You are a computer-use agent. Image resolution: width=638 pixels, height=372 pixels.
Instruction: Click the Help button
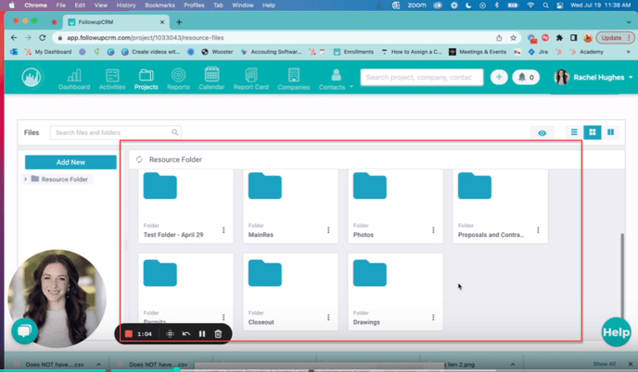point(616,332)
